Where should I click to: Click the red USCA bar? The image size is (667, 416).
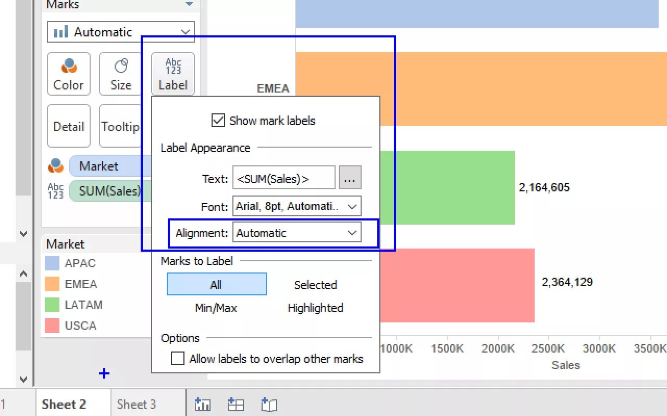458,285
